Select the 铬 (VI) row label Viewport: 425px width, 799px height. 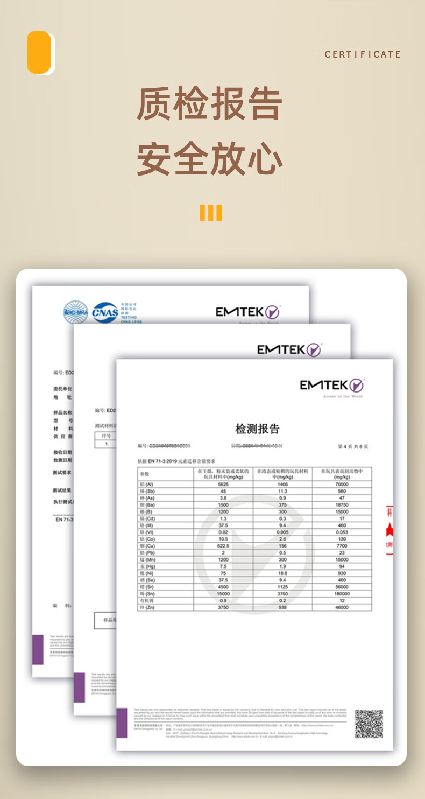pyautogui.click(x=146, y=532)
